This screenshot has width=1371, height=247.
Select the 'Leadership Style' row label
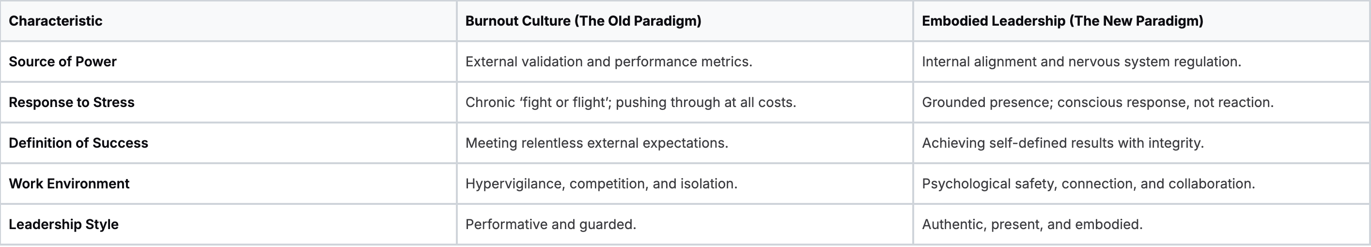(x=63, y=224)
